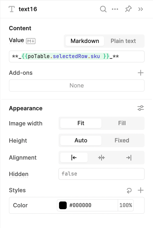This screenshot has width=153, height=228.
Task: Click the Markdown indicator icon beside Value
Action: pos(31,41)
